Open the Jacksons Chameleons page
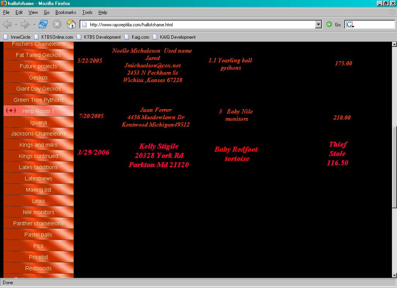This screenshot has width=397, height=288. coord(38,134)
